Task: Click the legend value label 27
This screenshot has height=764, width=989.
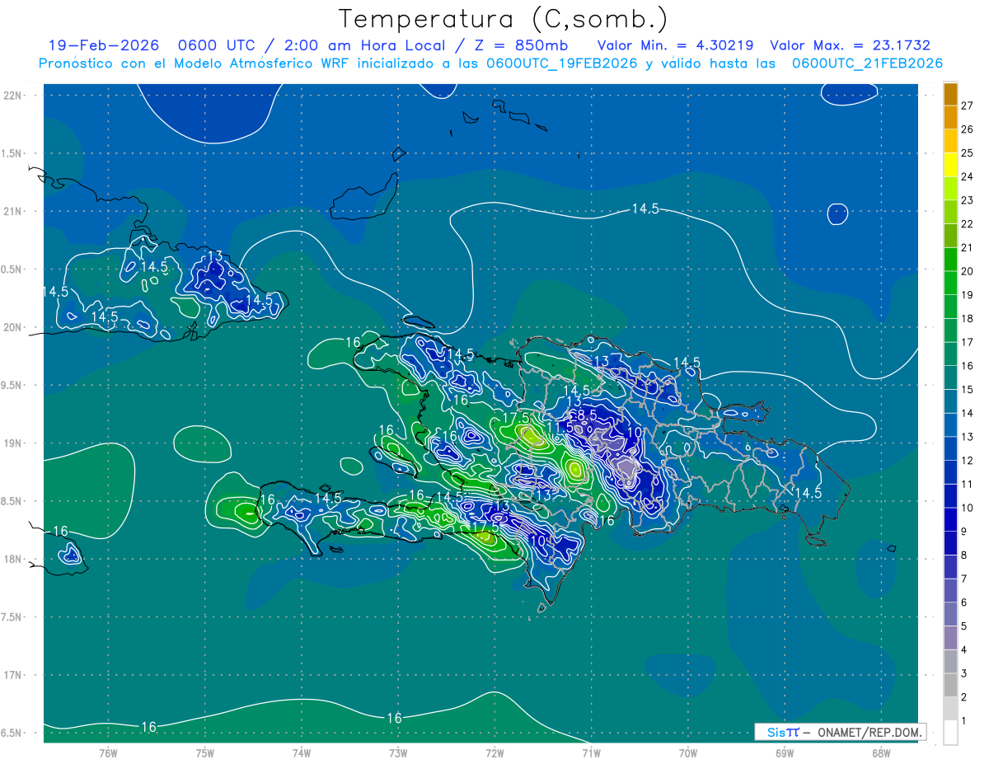Action: [x=967, y=105]
